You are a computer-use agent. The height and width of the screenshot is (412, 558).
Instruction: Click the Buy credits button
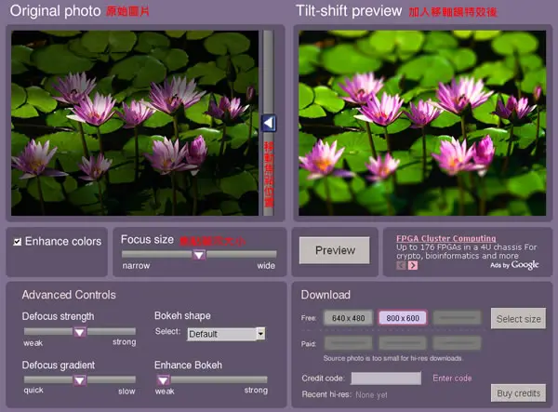(x=518, y=393)
